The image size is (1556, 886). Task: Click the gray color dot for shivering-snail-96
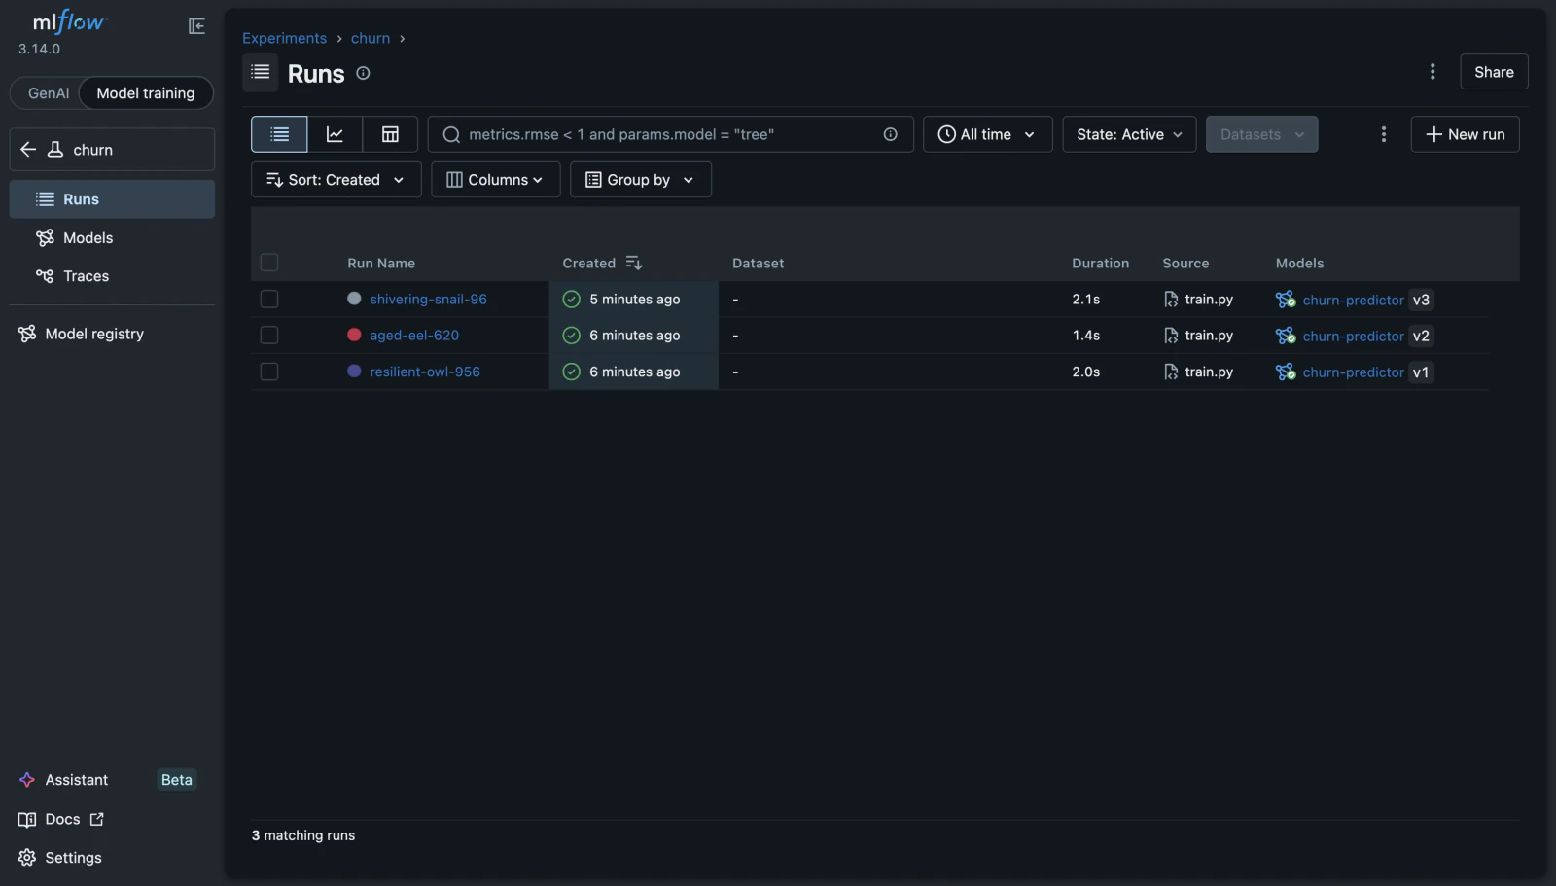pos(354,299)
